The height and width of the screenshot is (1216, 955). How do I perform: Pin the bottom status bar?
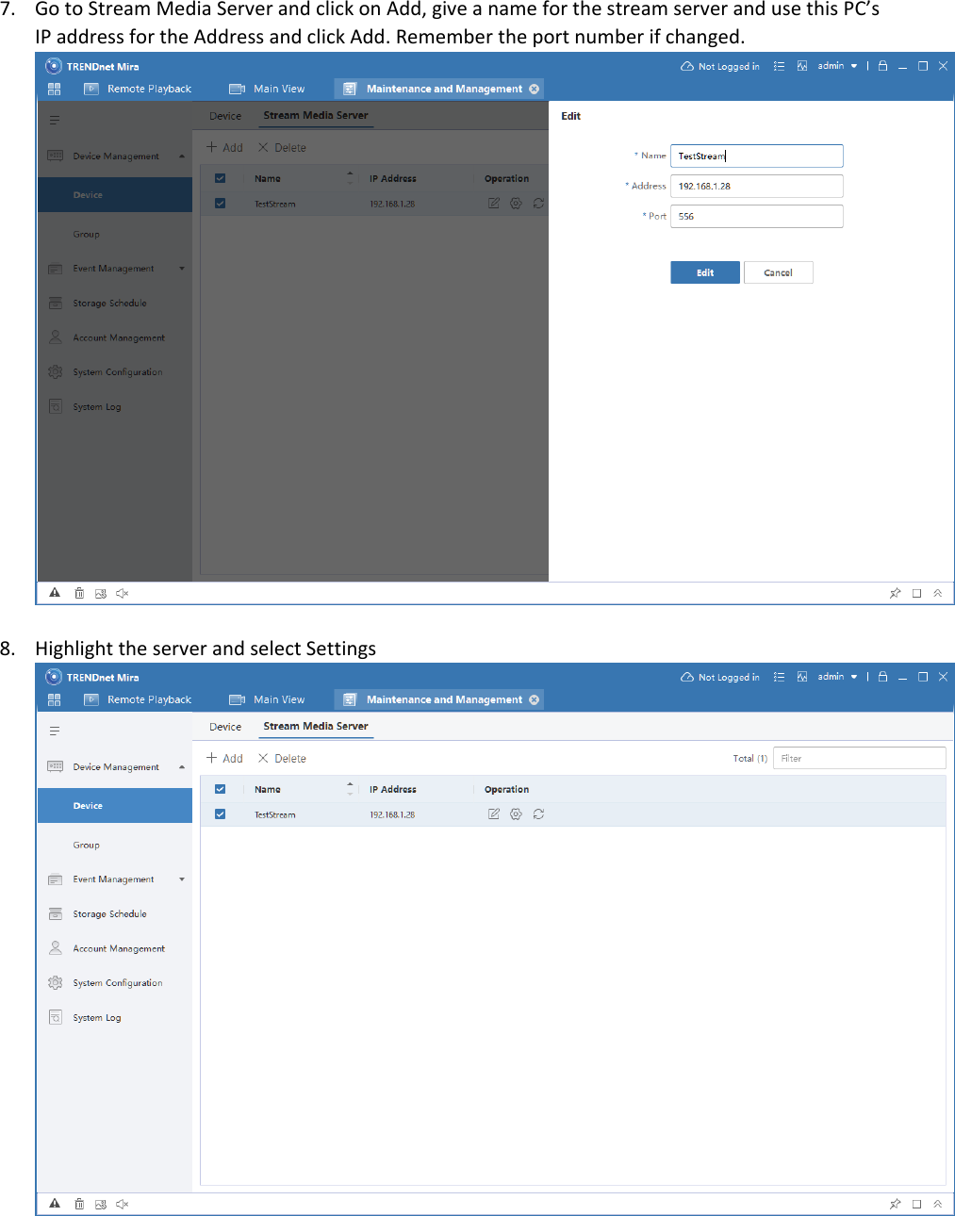click(895, 1203)
